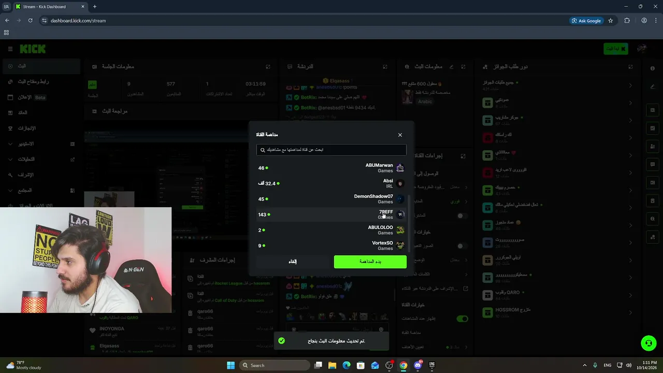663x373 pixels.
Task: Select the ABUMarwan channel row
Action: point(331,168)
